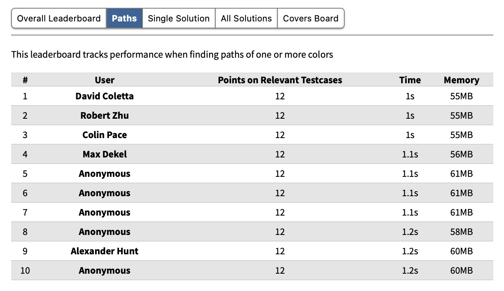This screenshot has height=291, width=504.
Task: Click Alexander Hunt's name in row 9
Action: coord(105,251)
